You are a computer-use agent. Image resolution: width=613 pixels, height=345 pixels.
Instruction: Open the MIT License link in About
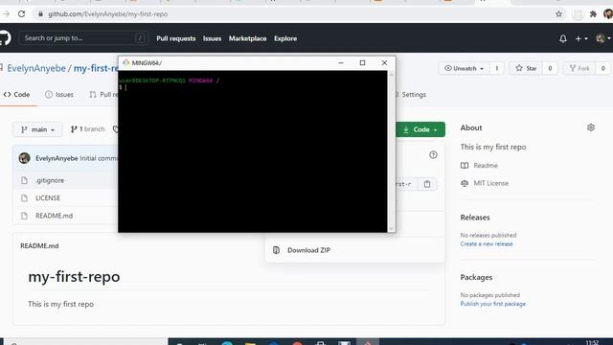point(491,183)
